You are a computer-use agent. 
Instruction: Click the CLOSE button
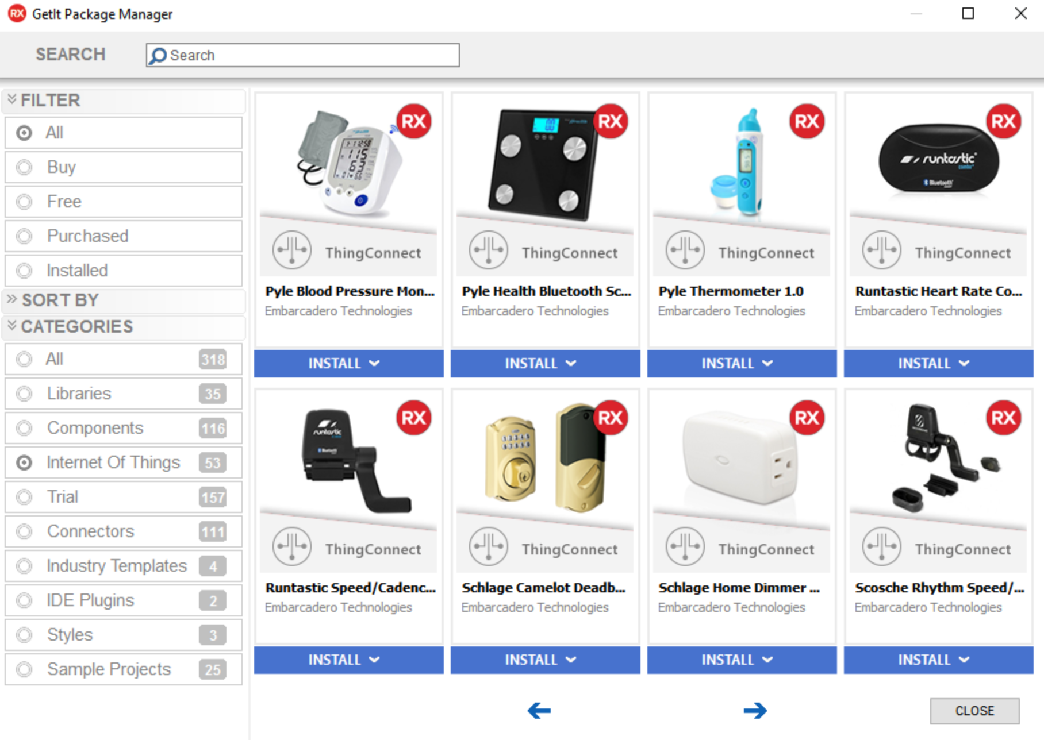pyautogui.click(x=975, y=711)
